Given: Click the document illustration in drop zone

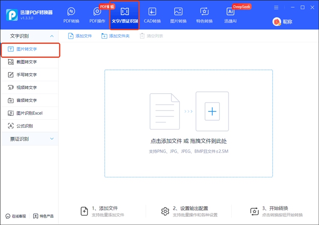Looking at the screenshot, I should point(165,111).
